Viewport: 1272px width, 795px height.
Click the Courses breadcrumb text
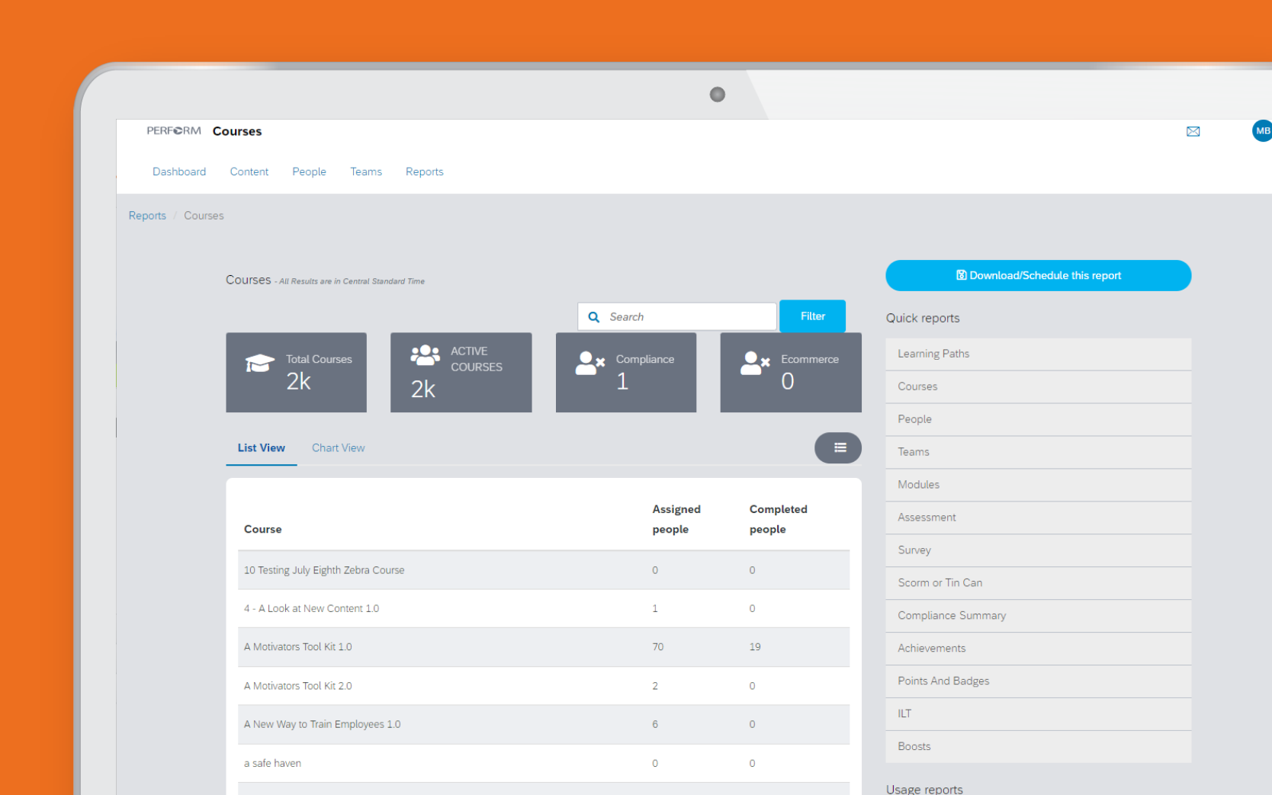[204, 216]
